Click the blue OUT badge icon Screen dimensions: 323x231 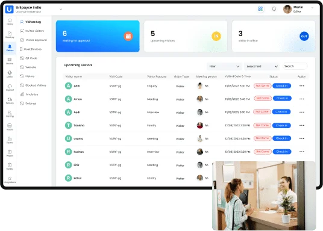pos(304,36)
